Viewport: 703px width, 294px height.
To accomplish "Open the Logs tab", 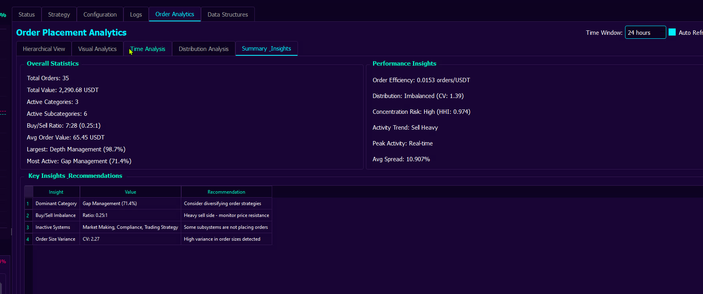I will [x=136, y=15].
